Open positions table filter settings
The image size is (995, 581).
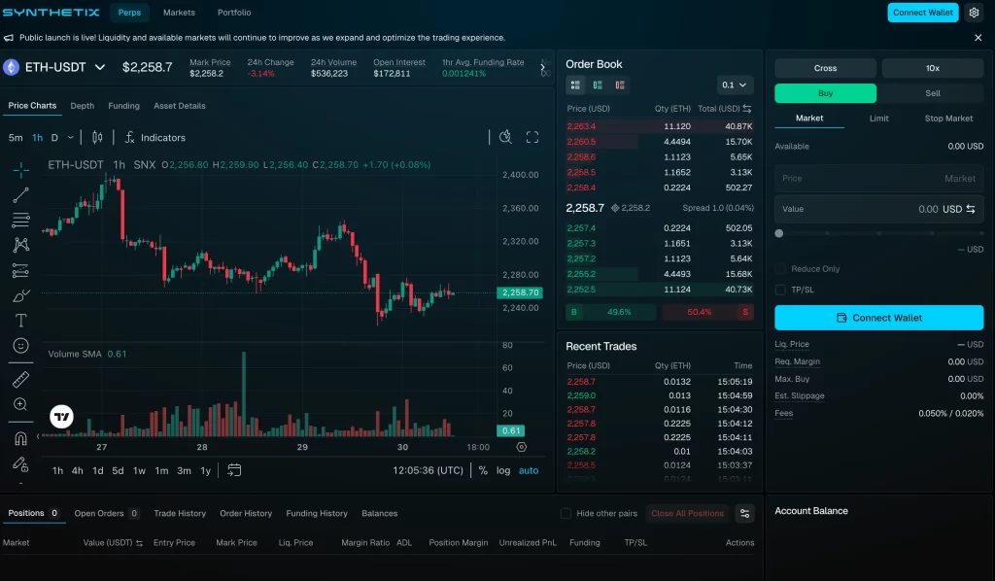click(x=745, y=513)
